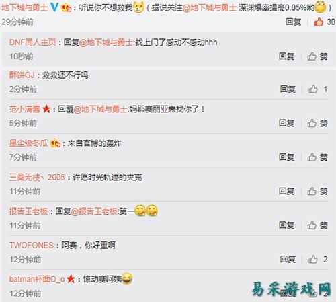Reply to TWOFONES's comment
The height and width of the screenshot is (302, 336).
tap(288, 260)
